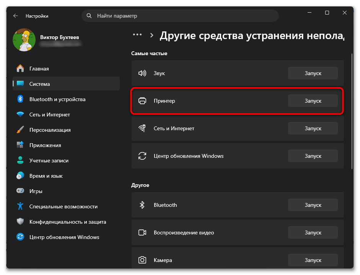Click the search magnifier icon
The height and width of the screenshot is (275, 360).
[89, 16]
